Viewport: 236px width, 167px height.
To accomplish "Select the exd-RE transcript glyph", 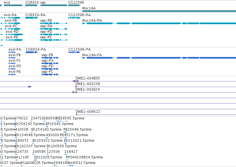I will click(14, 40).
